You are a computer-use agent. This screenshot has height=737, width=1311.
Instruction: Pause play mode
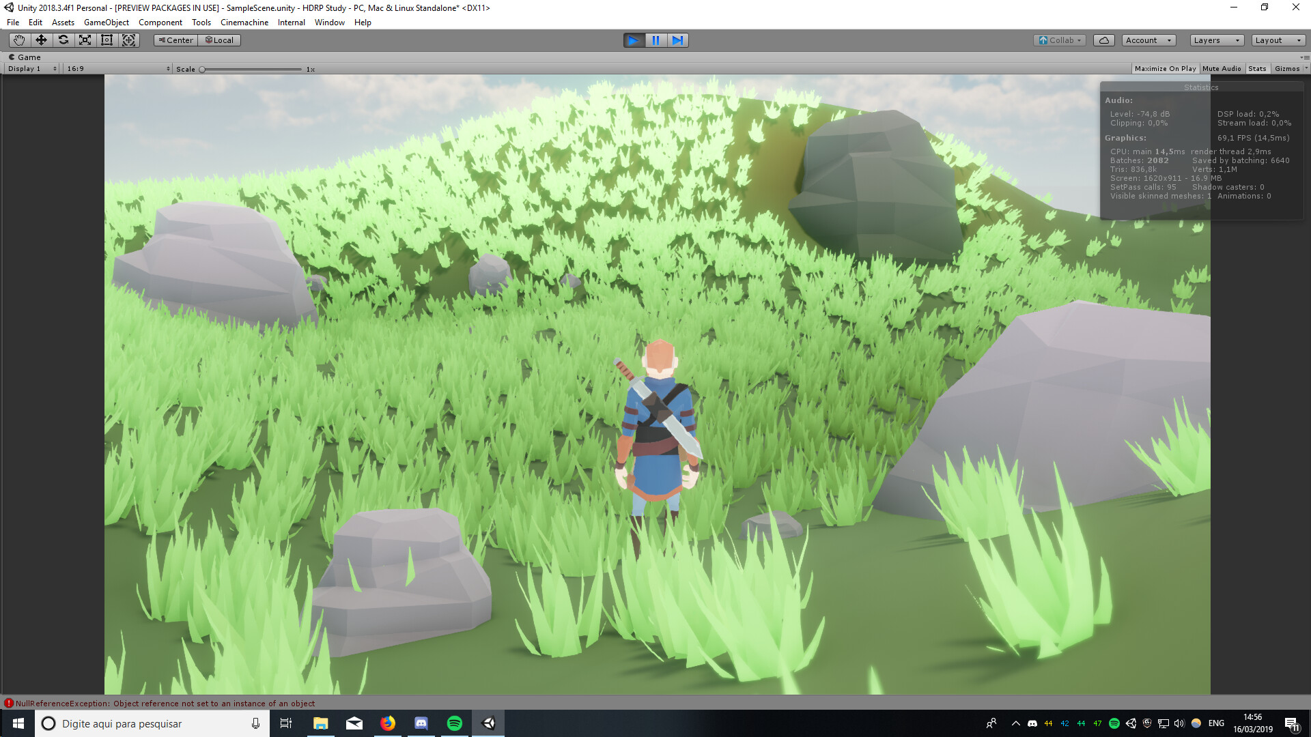pyautogui.click(x=655, y=40)
